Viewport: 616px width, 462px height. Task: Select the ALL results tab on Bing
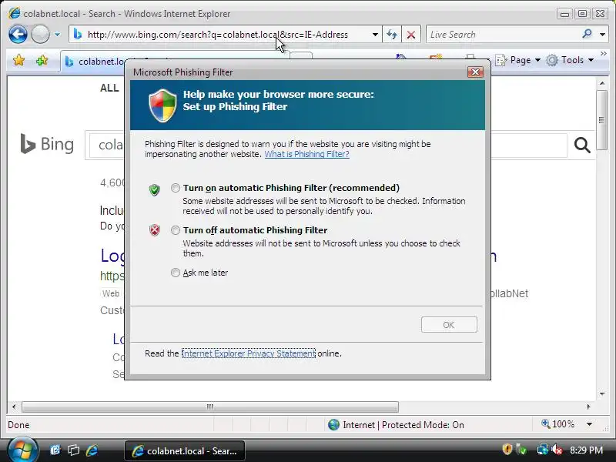pos(109,88)
